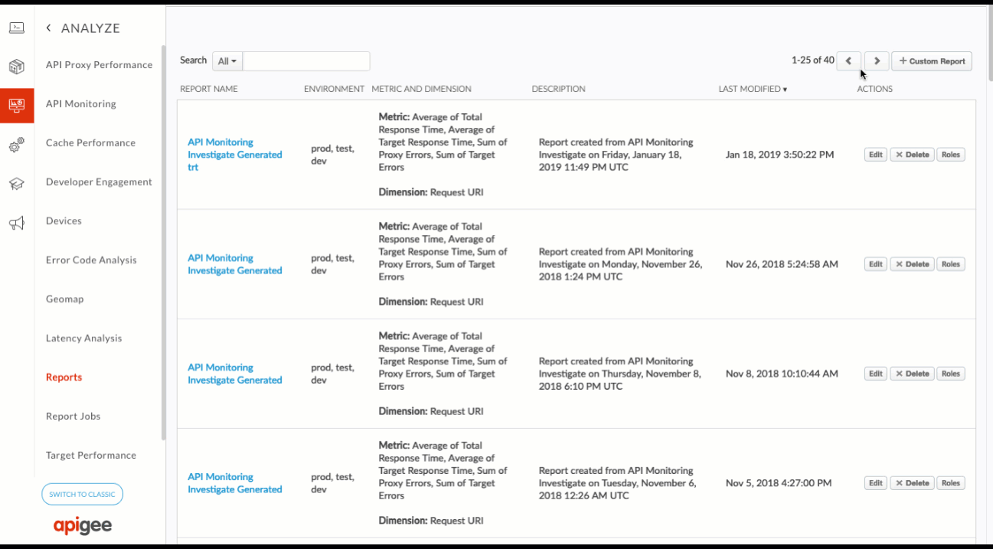Open the Search filter 'All' dropdown
Viewport: 993px width, 549px height.
click(x=227, y=61)
